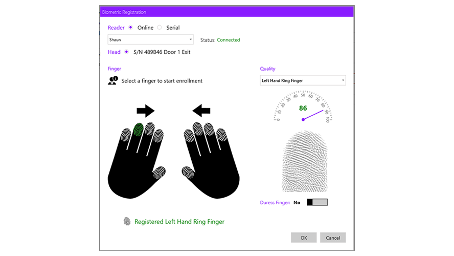The width and height of the screenshot is (454, 256).
Task: Select the Online reader radio button
Action: click(x=130, y=28)
